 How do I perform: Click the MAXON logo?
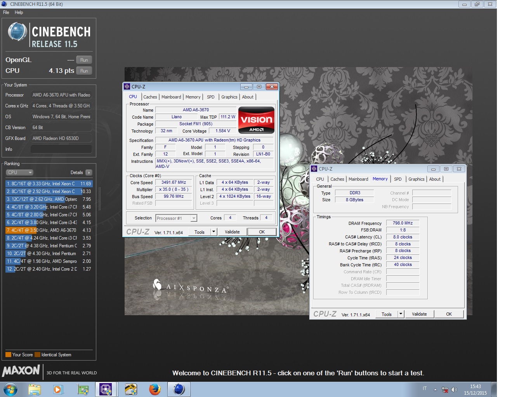21,371
